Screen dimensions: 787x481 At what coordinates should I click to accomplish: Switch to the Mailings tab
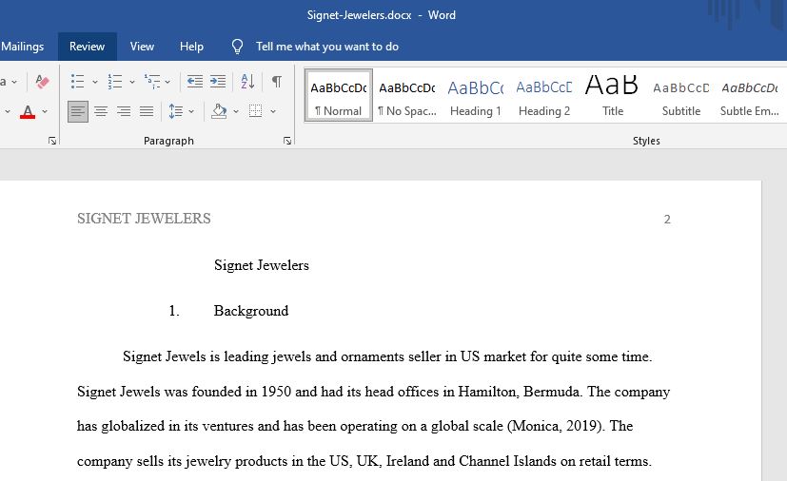[22, 47]
